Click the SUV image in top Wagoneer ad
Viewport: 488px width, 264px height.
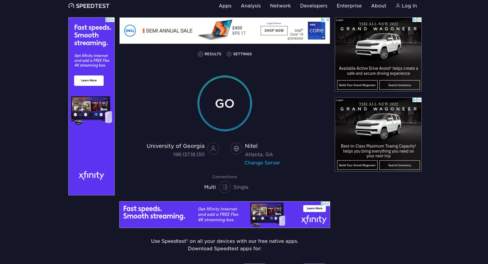pos(378,46)
